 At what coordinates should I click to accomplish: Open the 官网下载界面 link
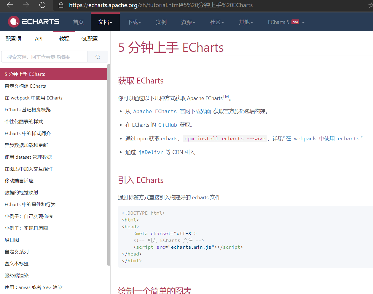(195, 111)
